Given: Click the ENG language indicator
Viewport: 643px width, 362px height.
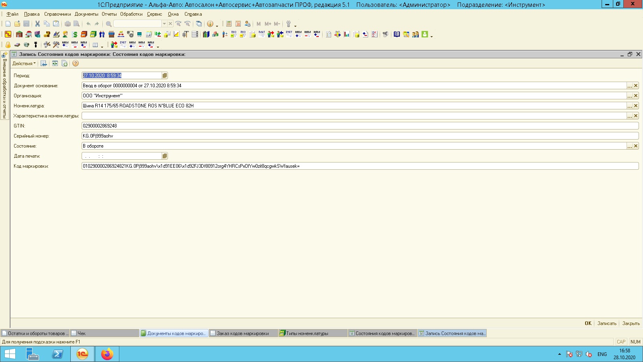Looking at the screenshot, I should pyautogui.click(x=602, y=354).
